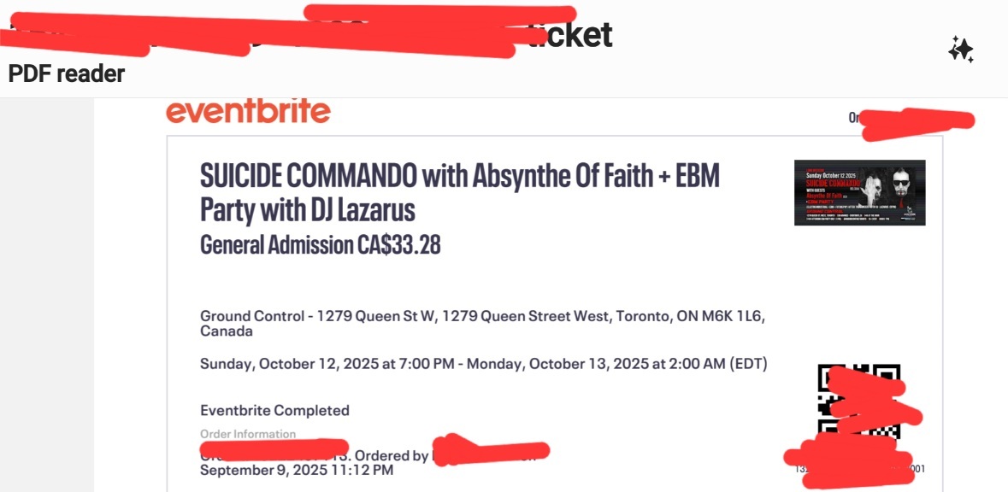Click the Eventbrite logo
Viewport: 1008px width, 492px height.
coord(248,112)
